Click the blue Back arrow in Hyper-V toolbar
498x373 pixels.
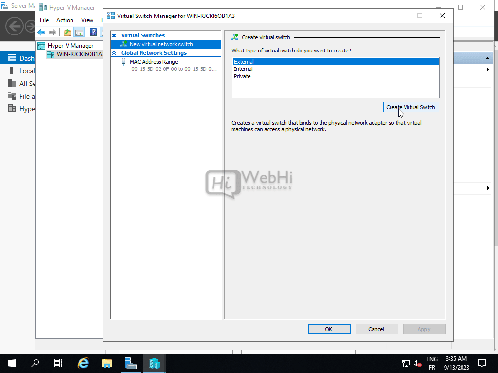point(41,33)
